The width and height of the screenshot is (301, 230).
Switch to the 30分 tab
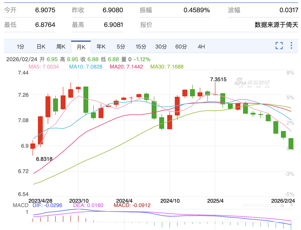(x=161, y=46)
